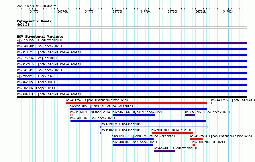
Task: Click the blue bar under nsv602906
Action: click(132, 91)
